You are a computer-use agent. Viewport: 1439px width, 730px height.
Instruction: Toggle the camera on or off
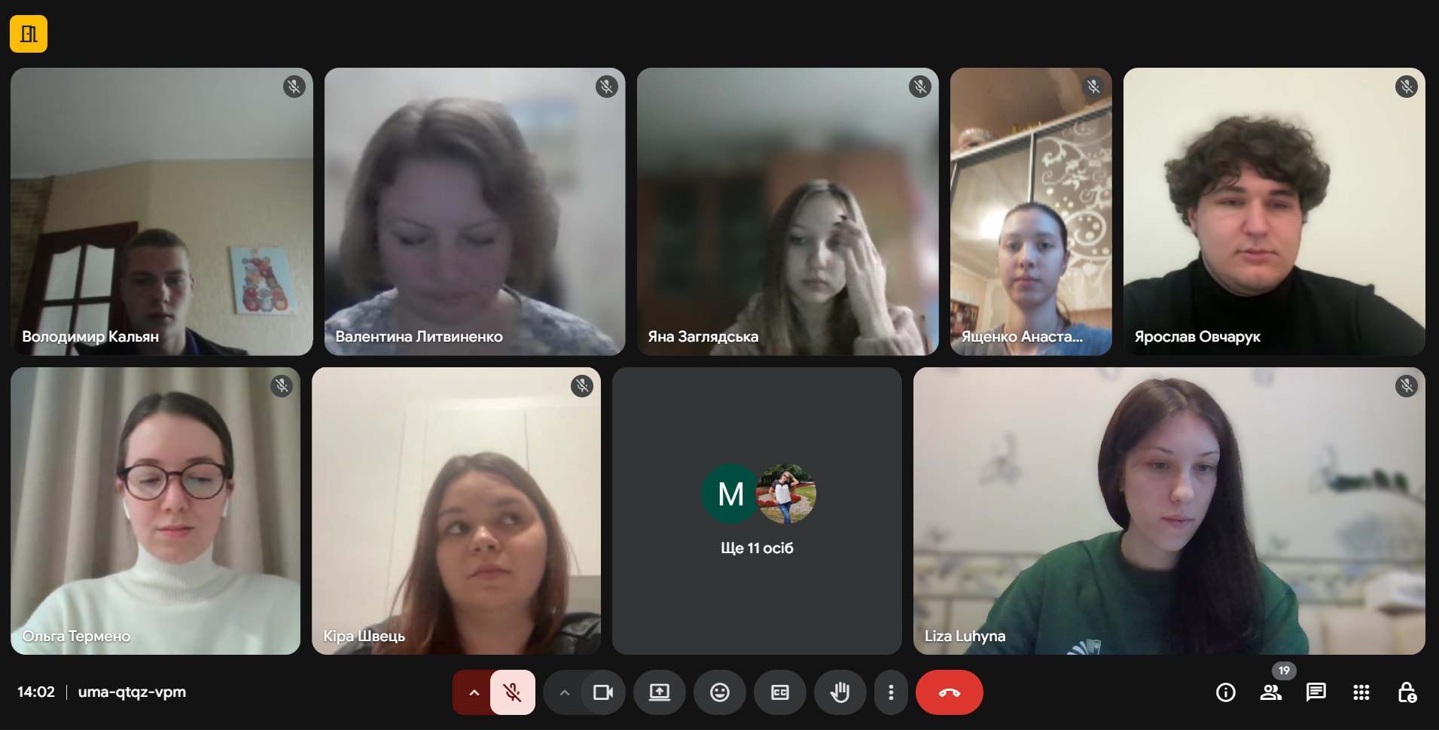603,692
